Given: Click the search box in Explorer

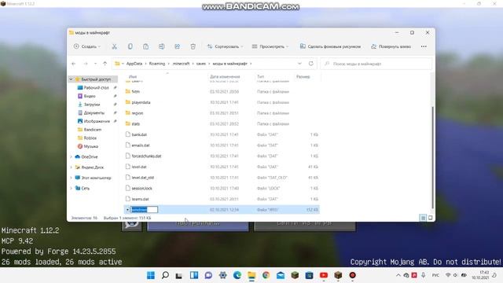Looking at the screenshot, I should (376, 64).
